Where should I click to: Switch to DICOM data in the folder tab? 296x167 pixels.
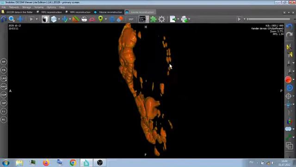tap(18, 12)
